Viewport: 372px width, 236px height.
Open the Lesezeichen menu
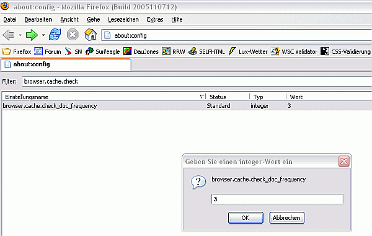(x=123, y=19)
